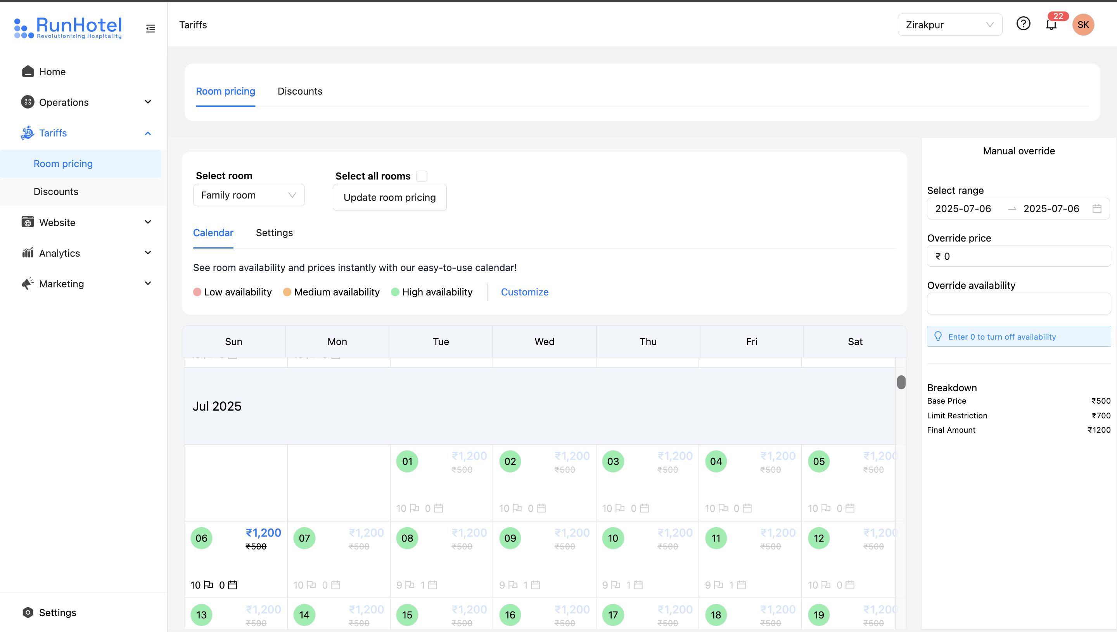1117x632 pixels.
Task: Collapse the Tariffs menu chevron
Action: click(148, 133)
